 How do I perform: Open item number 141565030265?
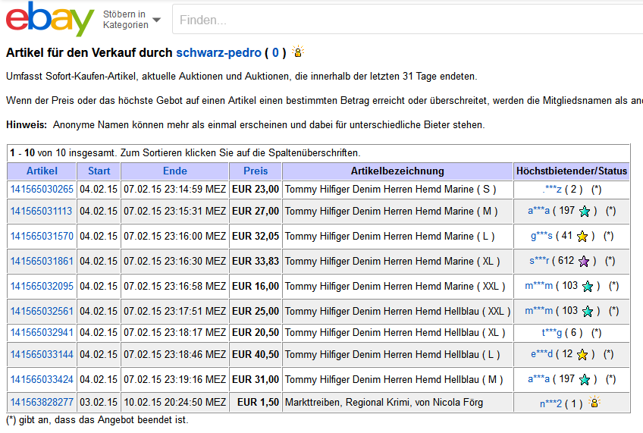click(x=42, y=190)
